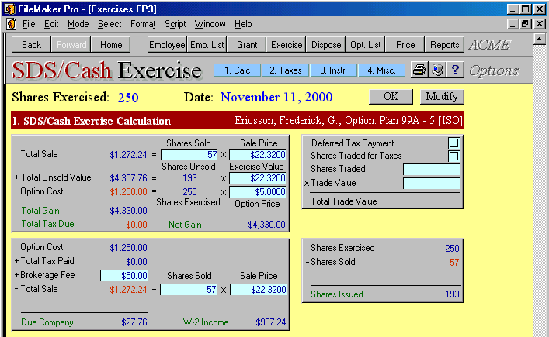Viewport: 549px width, 337px height.
Task: Click the Modify button
Action: tap(442, 97)
